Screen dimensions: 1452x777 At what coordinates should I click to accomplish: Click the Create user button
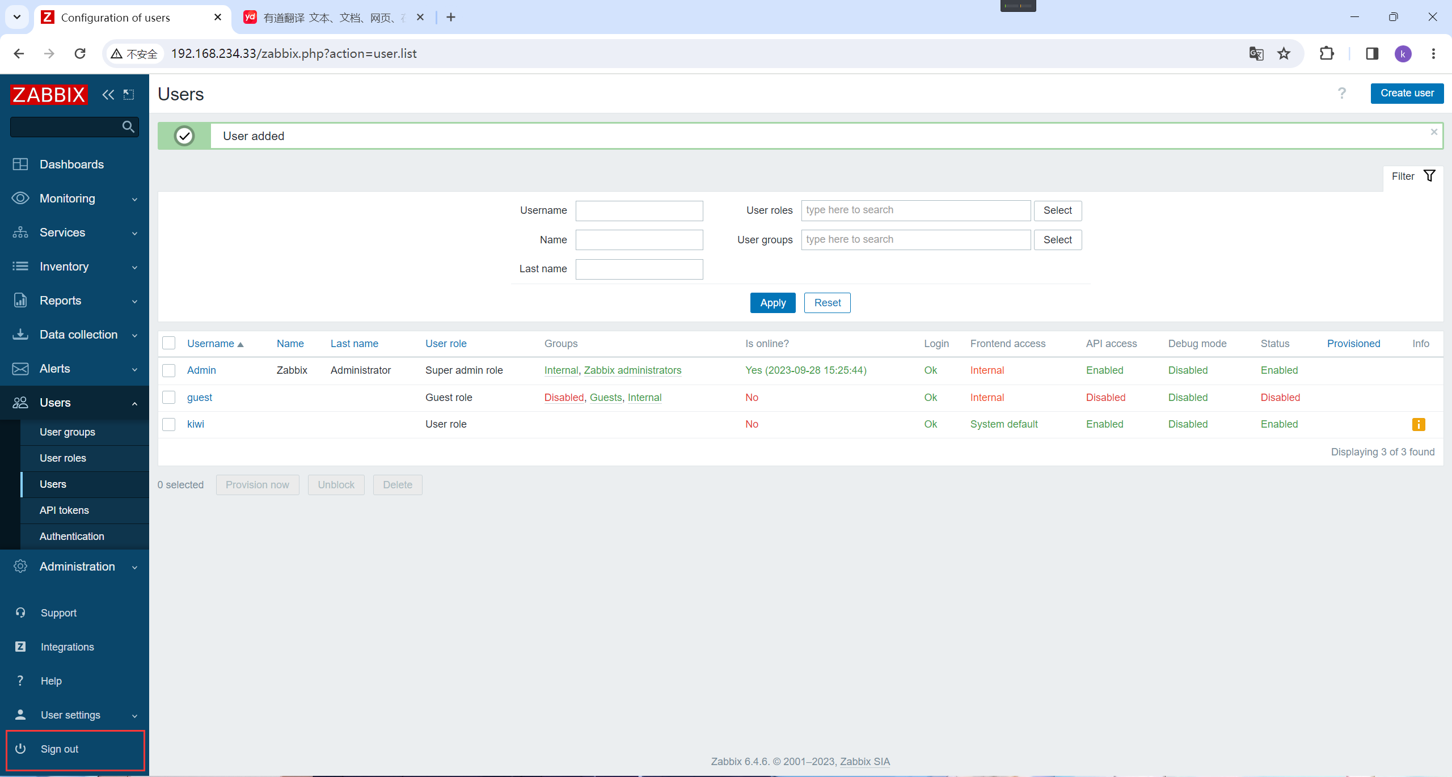[x=1407, y=93]
